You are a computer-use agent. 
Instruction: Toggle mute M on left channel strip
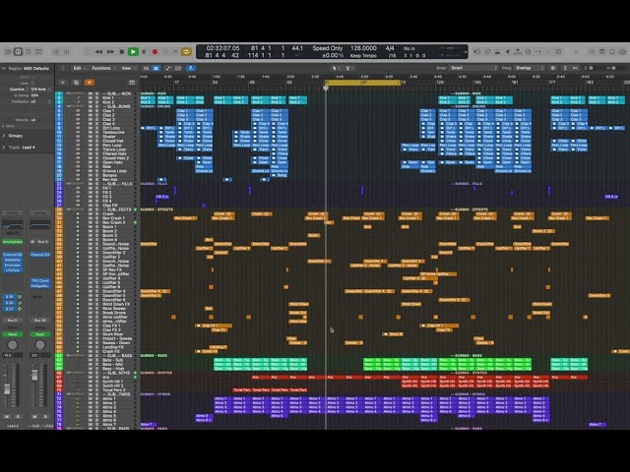(7, 417)
